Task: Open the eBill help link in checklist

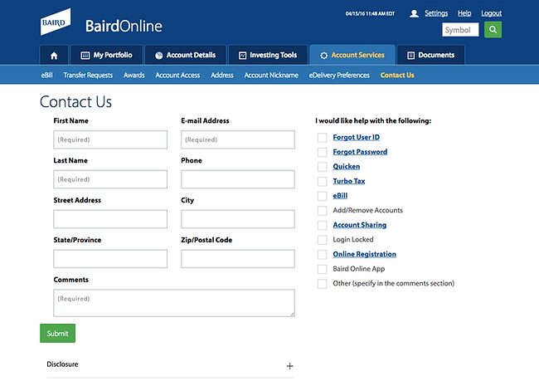Action: click(x=340, y=196)
